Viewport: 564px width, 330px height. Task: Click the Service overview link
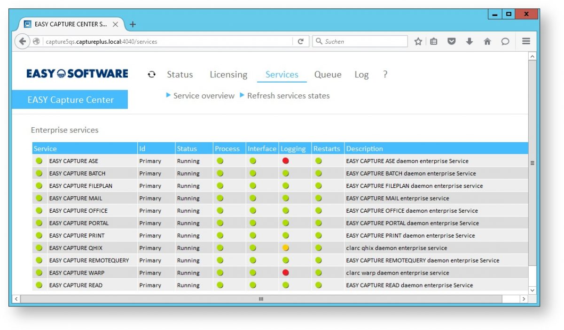click(x=204, y=96)
